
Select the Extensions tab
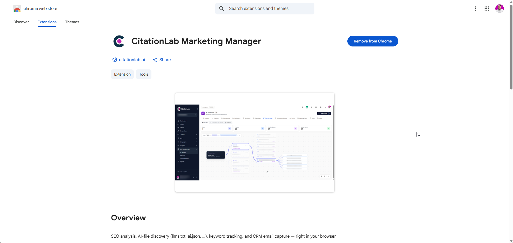47,22
